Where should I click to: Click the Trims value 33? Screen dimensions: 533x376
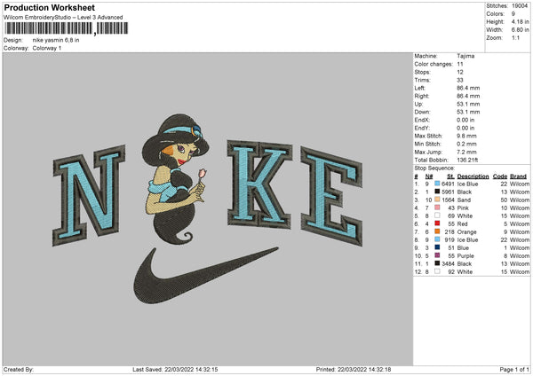460,80
